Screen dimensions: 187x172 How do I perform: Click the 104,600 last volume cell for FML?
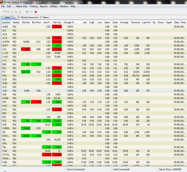point(146,76)
